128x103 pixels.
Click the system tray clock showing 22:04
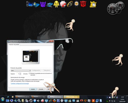point(123,97)
